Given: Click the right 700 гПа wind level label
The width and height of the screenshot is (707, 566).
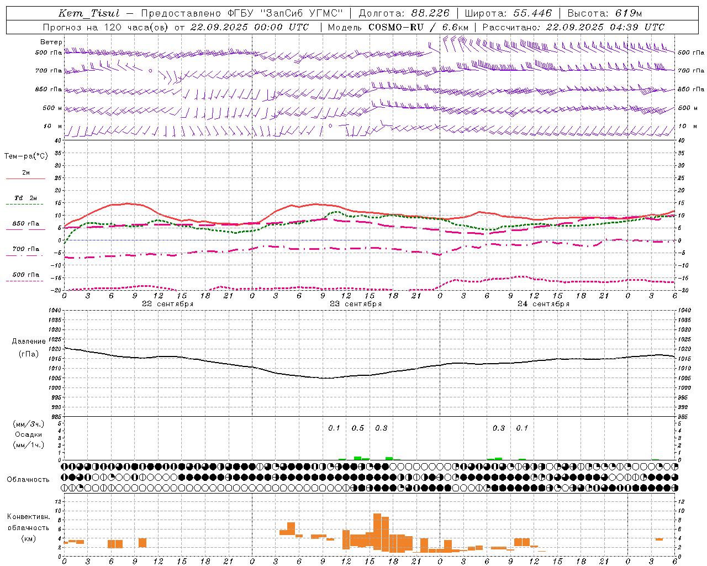Looking at the screenshot, I should (x=691, y=71).
